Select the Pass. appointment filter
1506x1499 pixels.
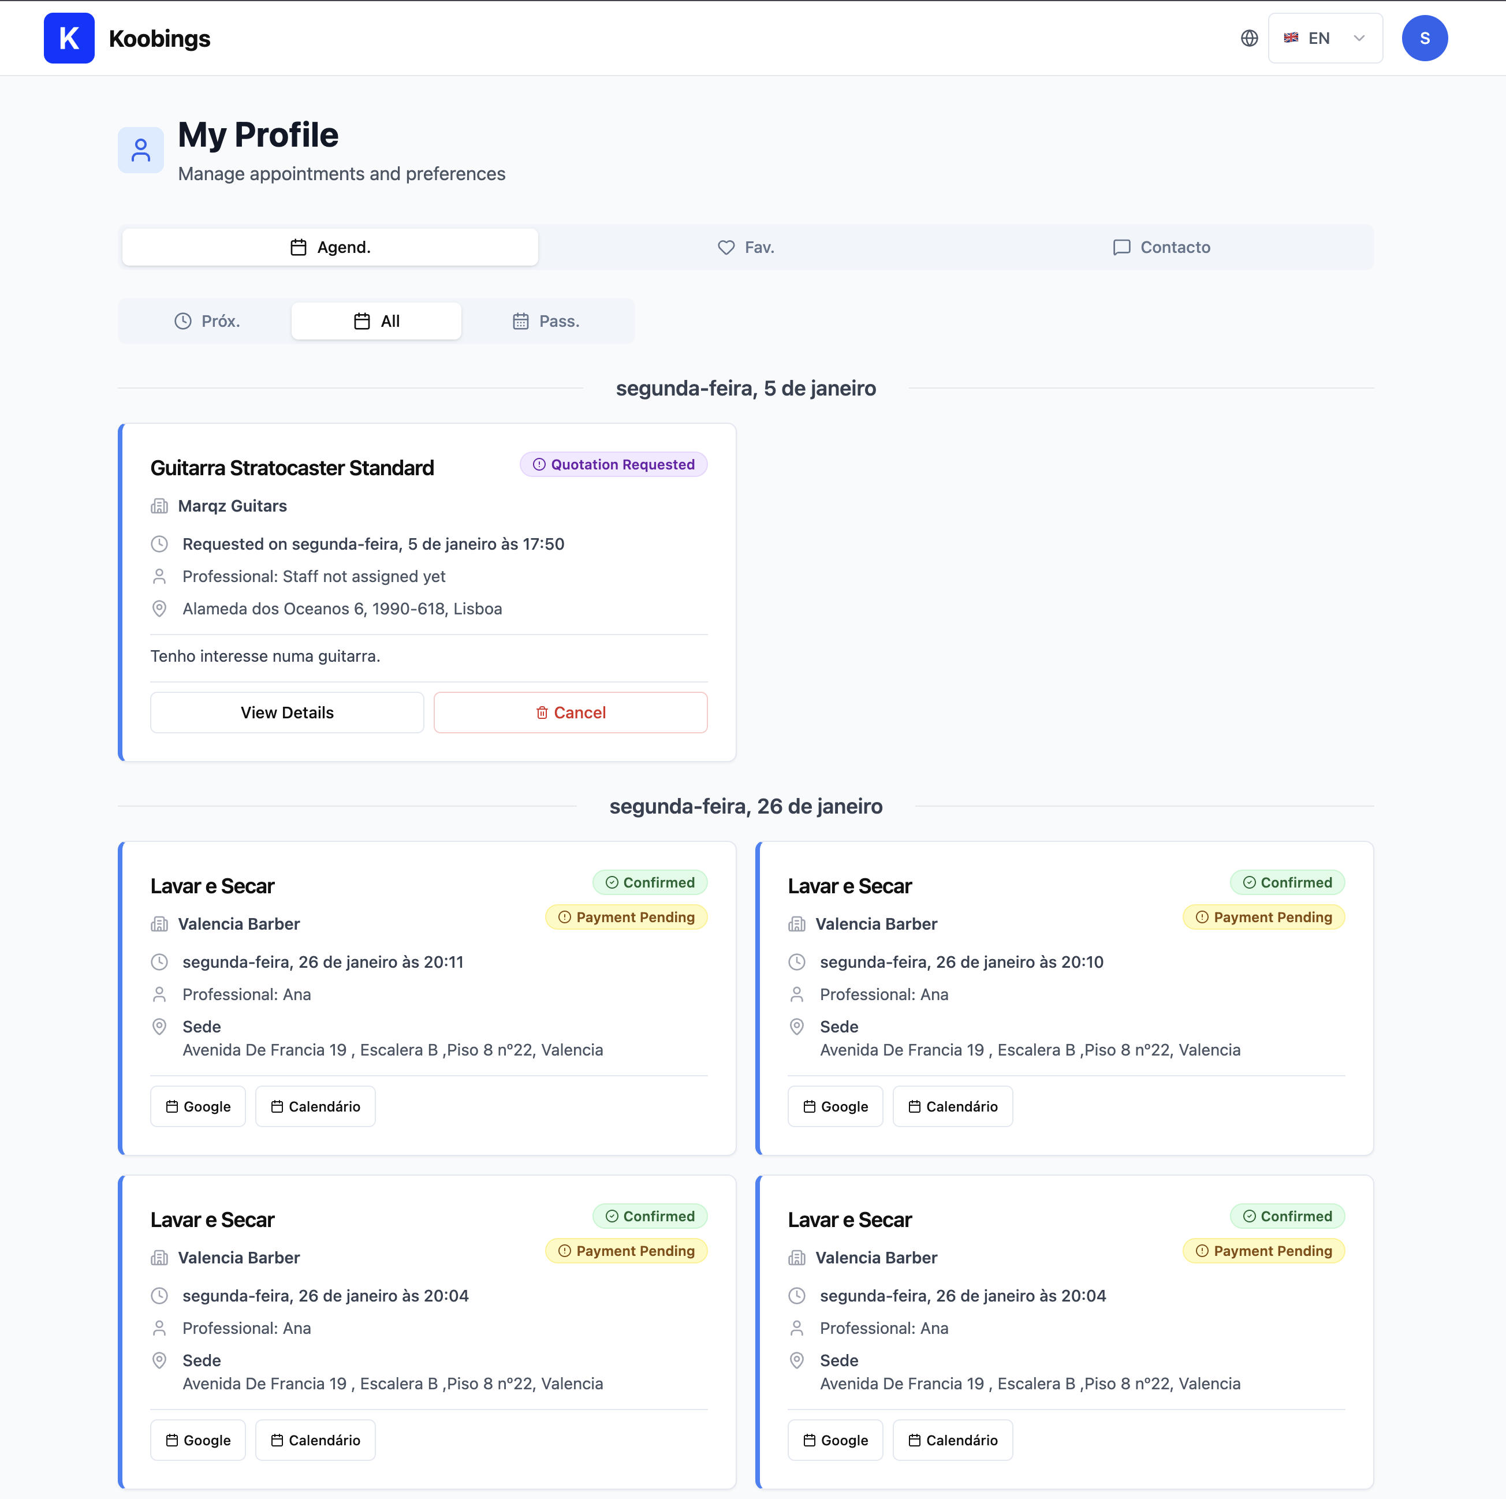tap(546, 320)
